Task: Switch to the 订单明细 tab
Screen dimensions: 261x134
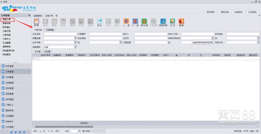Action: coord(50,30)
